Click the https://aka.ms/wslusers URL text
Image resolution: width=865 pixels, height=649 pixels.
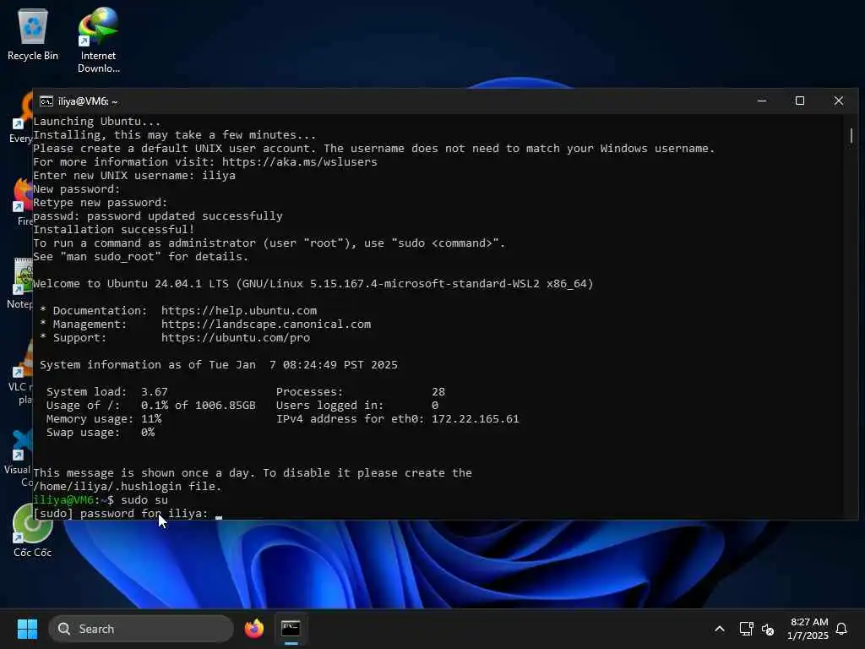point(300,161)
